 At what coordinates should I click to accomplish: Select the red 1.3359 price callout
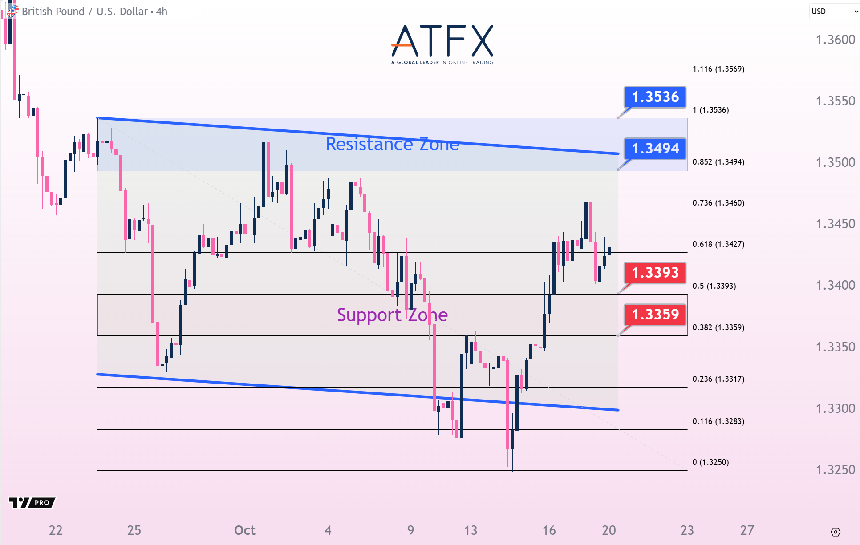click(655, 315)
